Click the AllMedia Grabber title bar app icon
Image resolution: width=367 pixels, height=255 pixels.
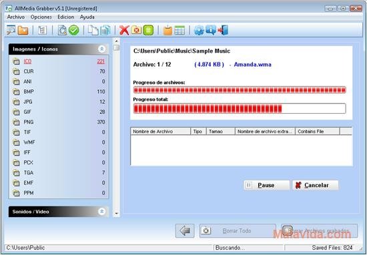click(9, 9)
